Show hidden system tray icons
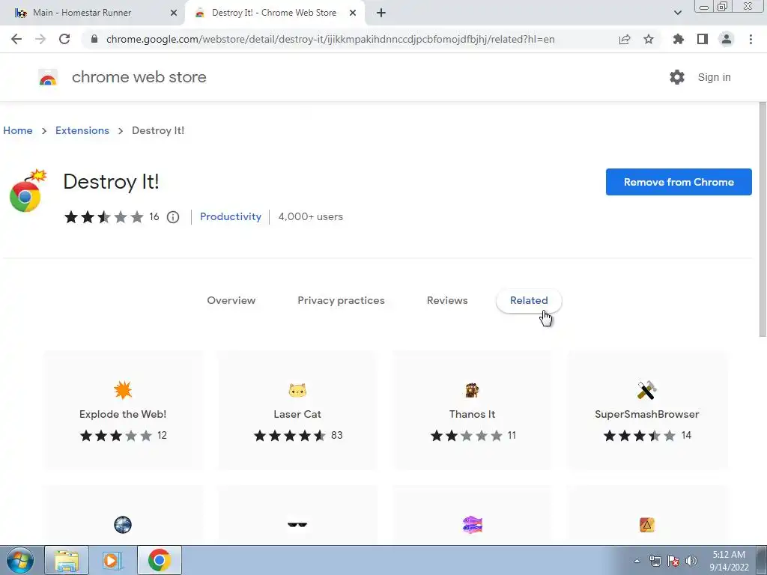Viewport: 767px width, 575px height. coord(637,561)
